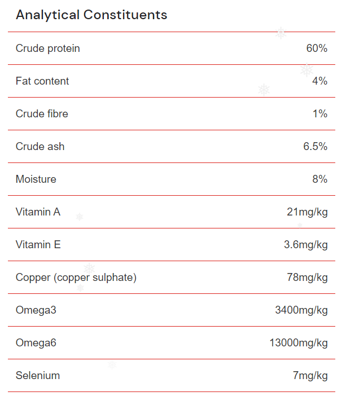Select the Vitamin E label

click(38, 245)
